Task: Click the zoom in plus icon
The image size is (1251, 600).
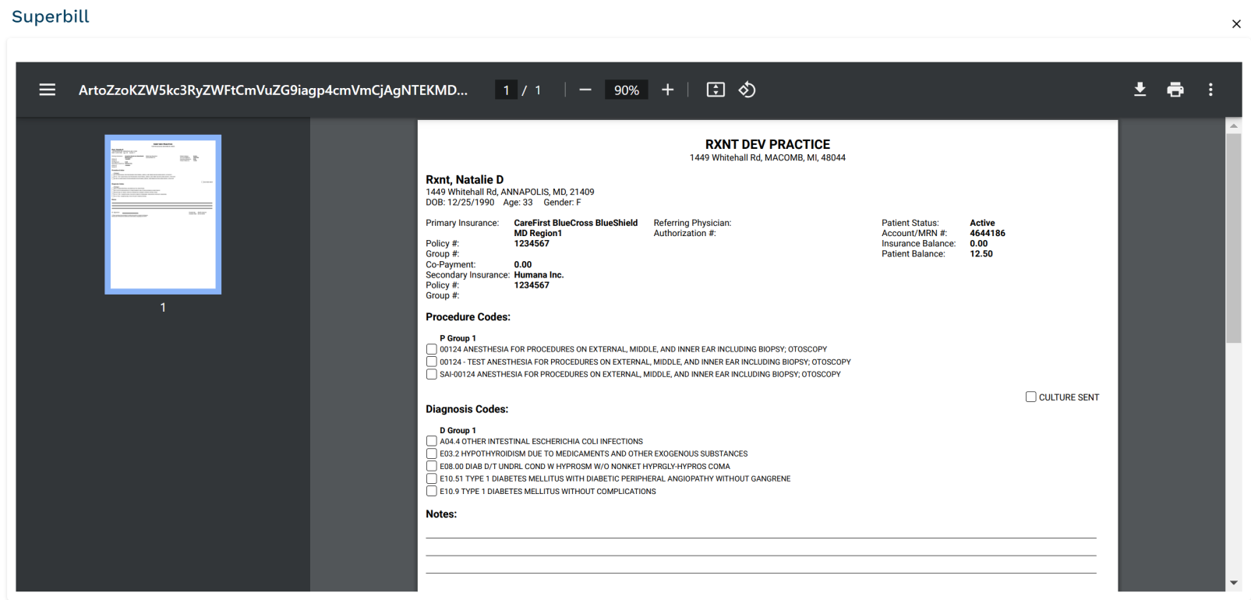Action: 667,90
